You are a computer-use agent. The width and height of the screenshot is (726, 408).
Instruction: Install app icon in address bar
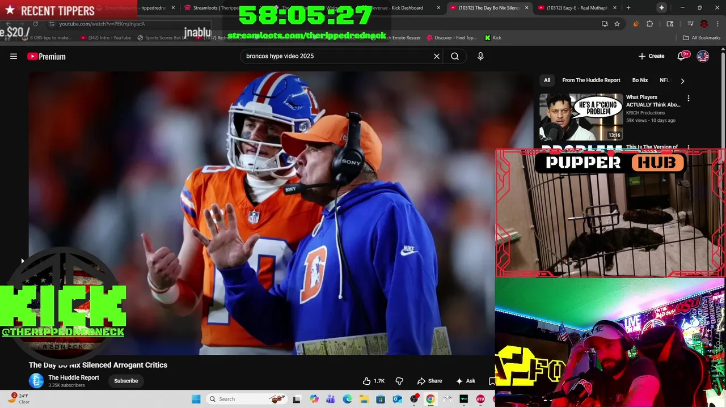605,24
